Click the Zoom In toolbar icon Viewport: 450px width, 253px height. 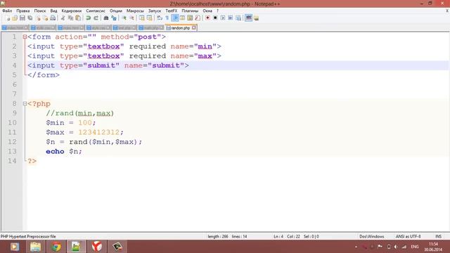124,18
